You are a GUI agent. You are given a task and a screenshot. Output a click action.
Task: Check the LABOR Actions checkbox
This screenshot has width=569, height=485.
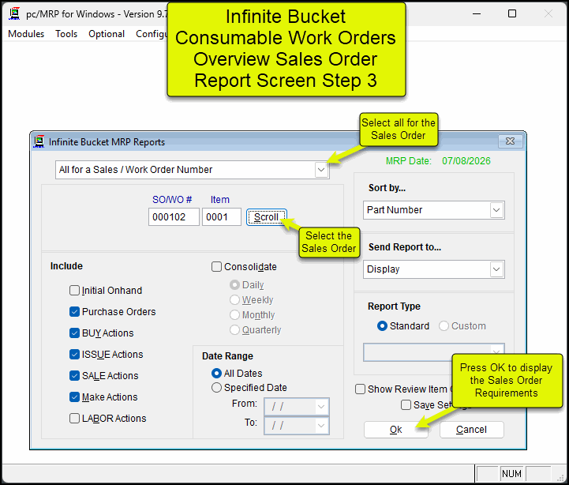coord(74,418)
